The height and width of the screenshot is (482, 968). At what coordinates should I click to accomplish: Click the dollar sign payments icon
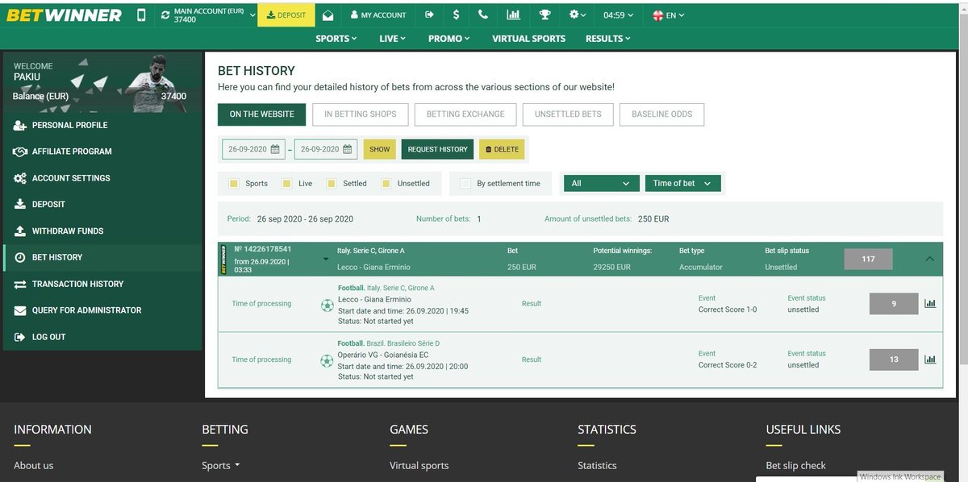tap(457, 15)
